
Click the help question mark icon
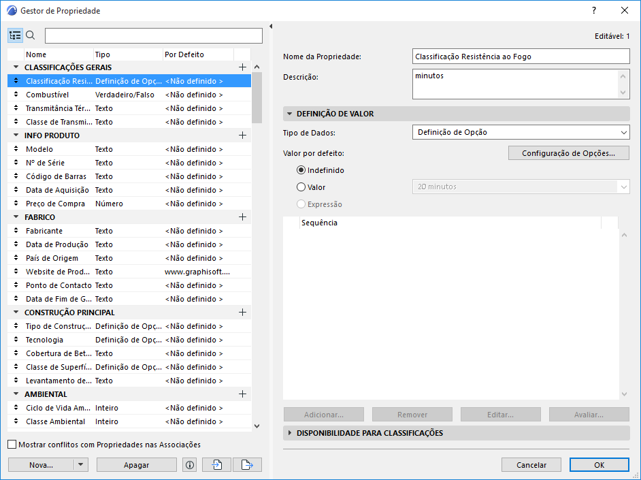coord(594,11)
